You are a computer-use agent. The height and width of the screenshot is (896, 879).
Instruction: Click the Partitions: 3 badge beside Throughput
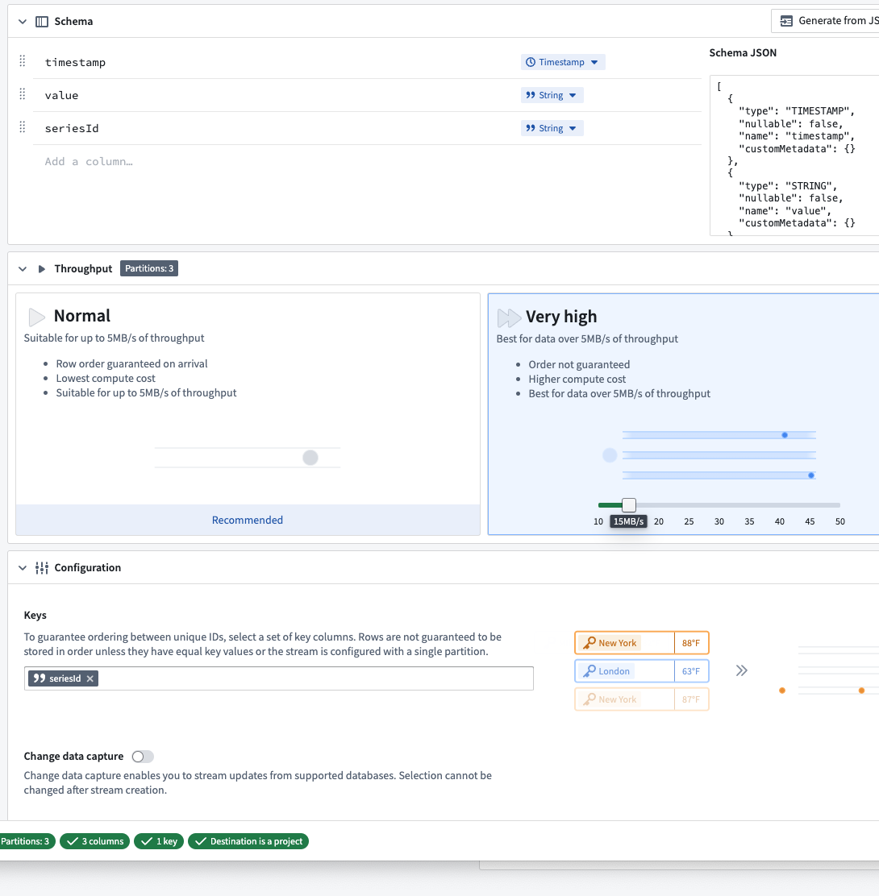(149, 268)
